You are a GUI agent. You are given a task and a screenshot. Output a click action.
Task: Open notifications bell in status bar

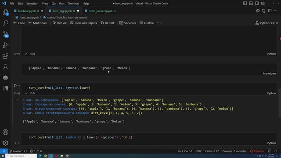(x=276, y=151)
